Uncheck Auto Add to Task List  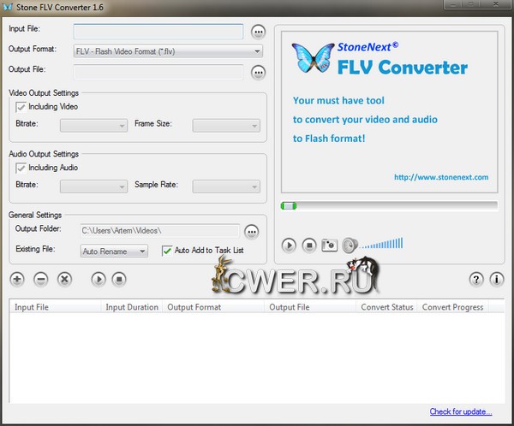coord(167,251)
